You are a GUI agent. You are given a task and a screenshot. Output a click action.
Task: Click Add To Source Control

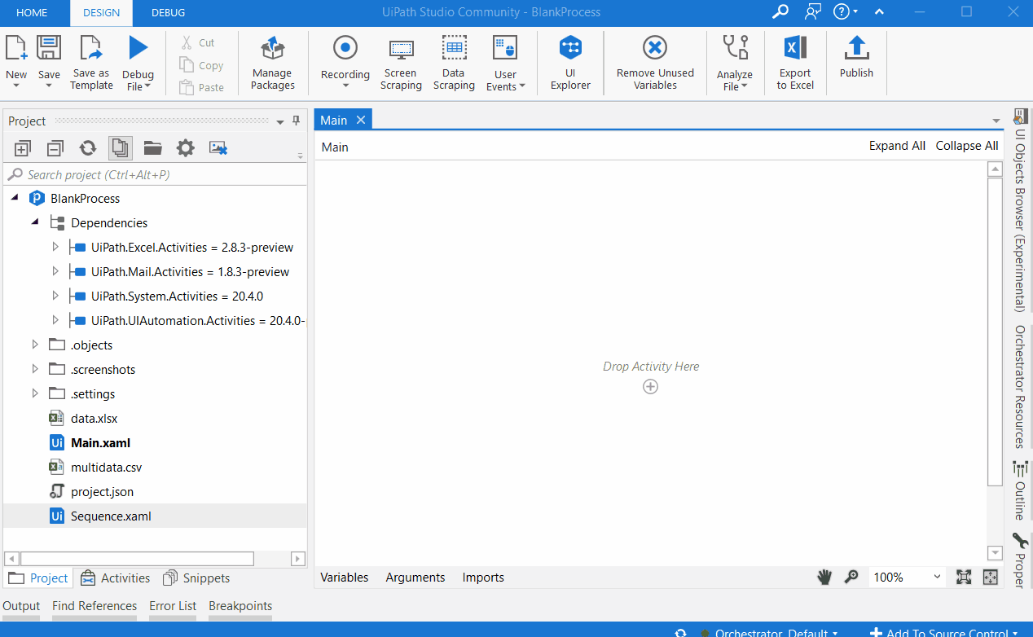pos(944,632)
